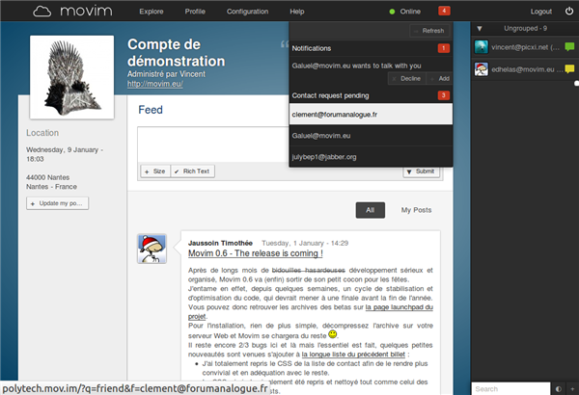Toggle the Size option in feed editor

(x=154, y=171)
